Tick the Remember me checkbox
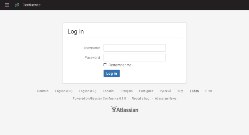Image resolution: width=249 pixels, height=135 pixels. (105, 65)
